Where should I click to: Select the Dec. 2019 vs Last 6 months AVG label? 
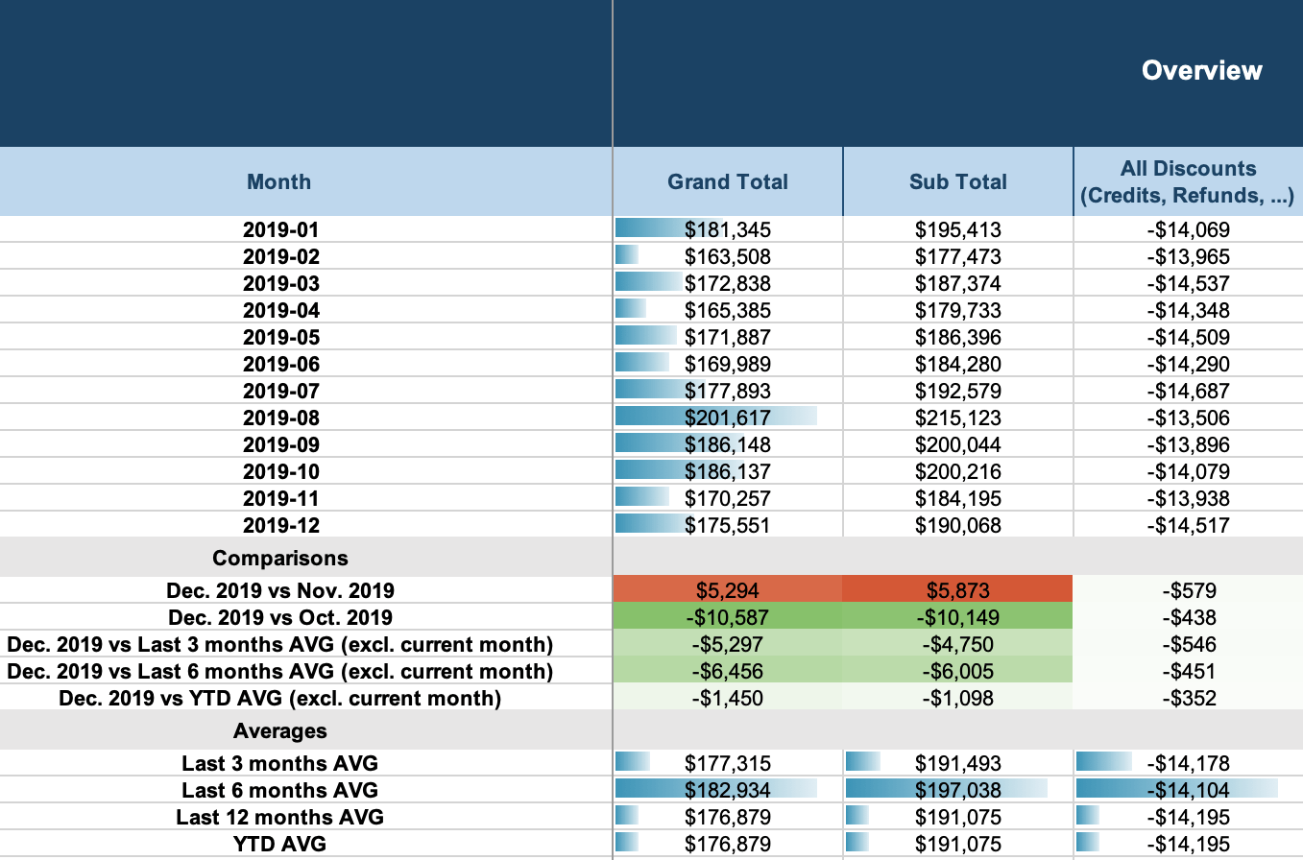pos(280,671)
